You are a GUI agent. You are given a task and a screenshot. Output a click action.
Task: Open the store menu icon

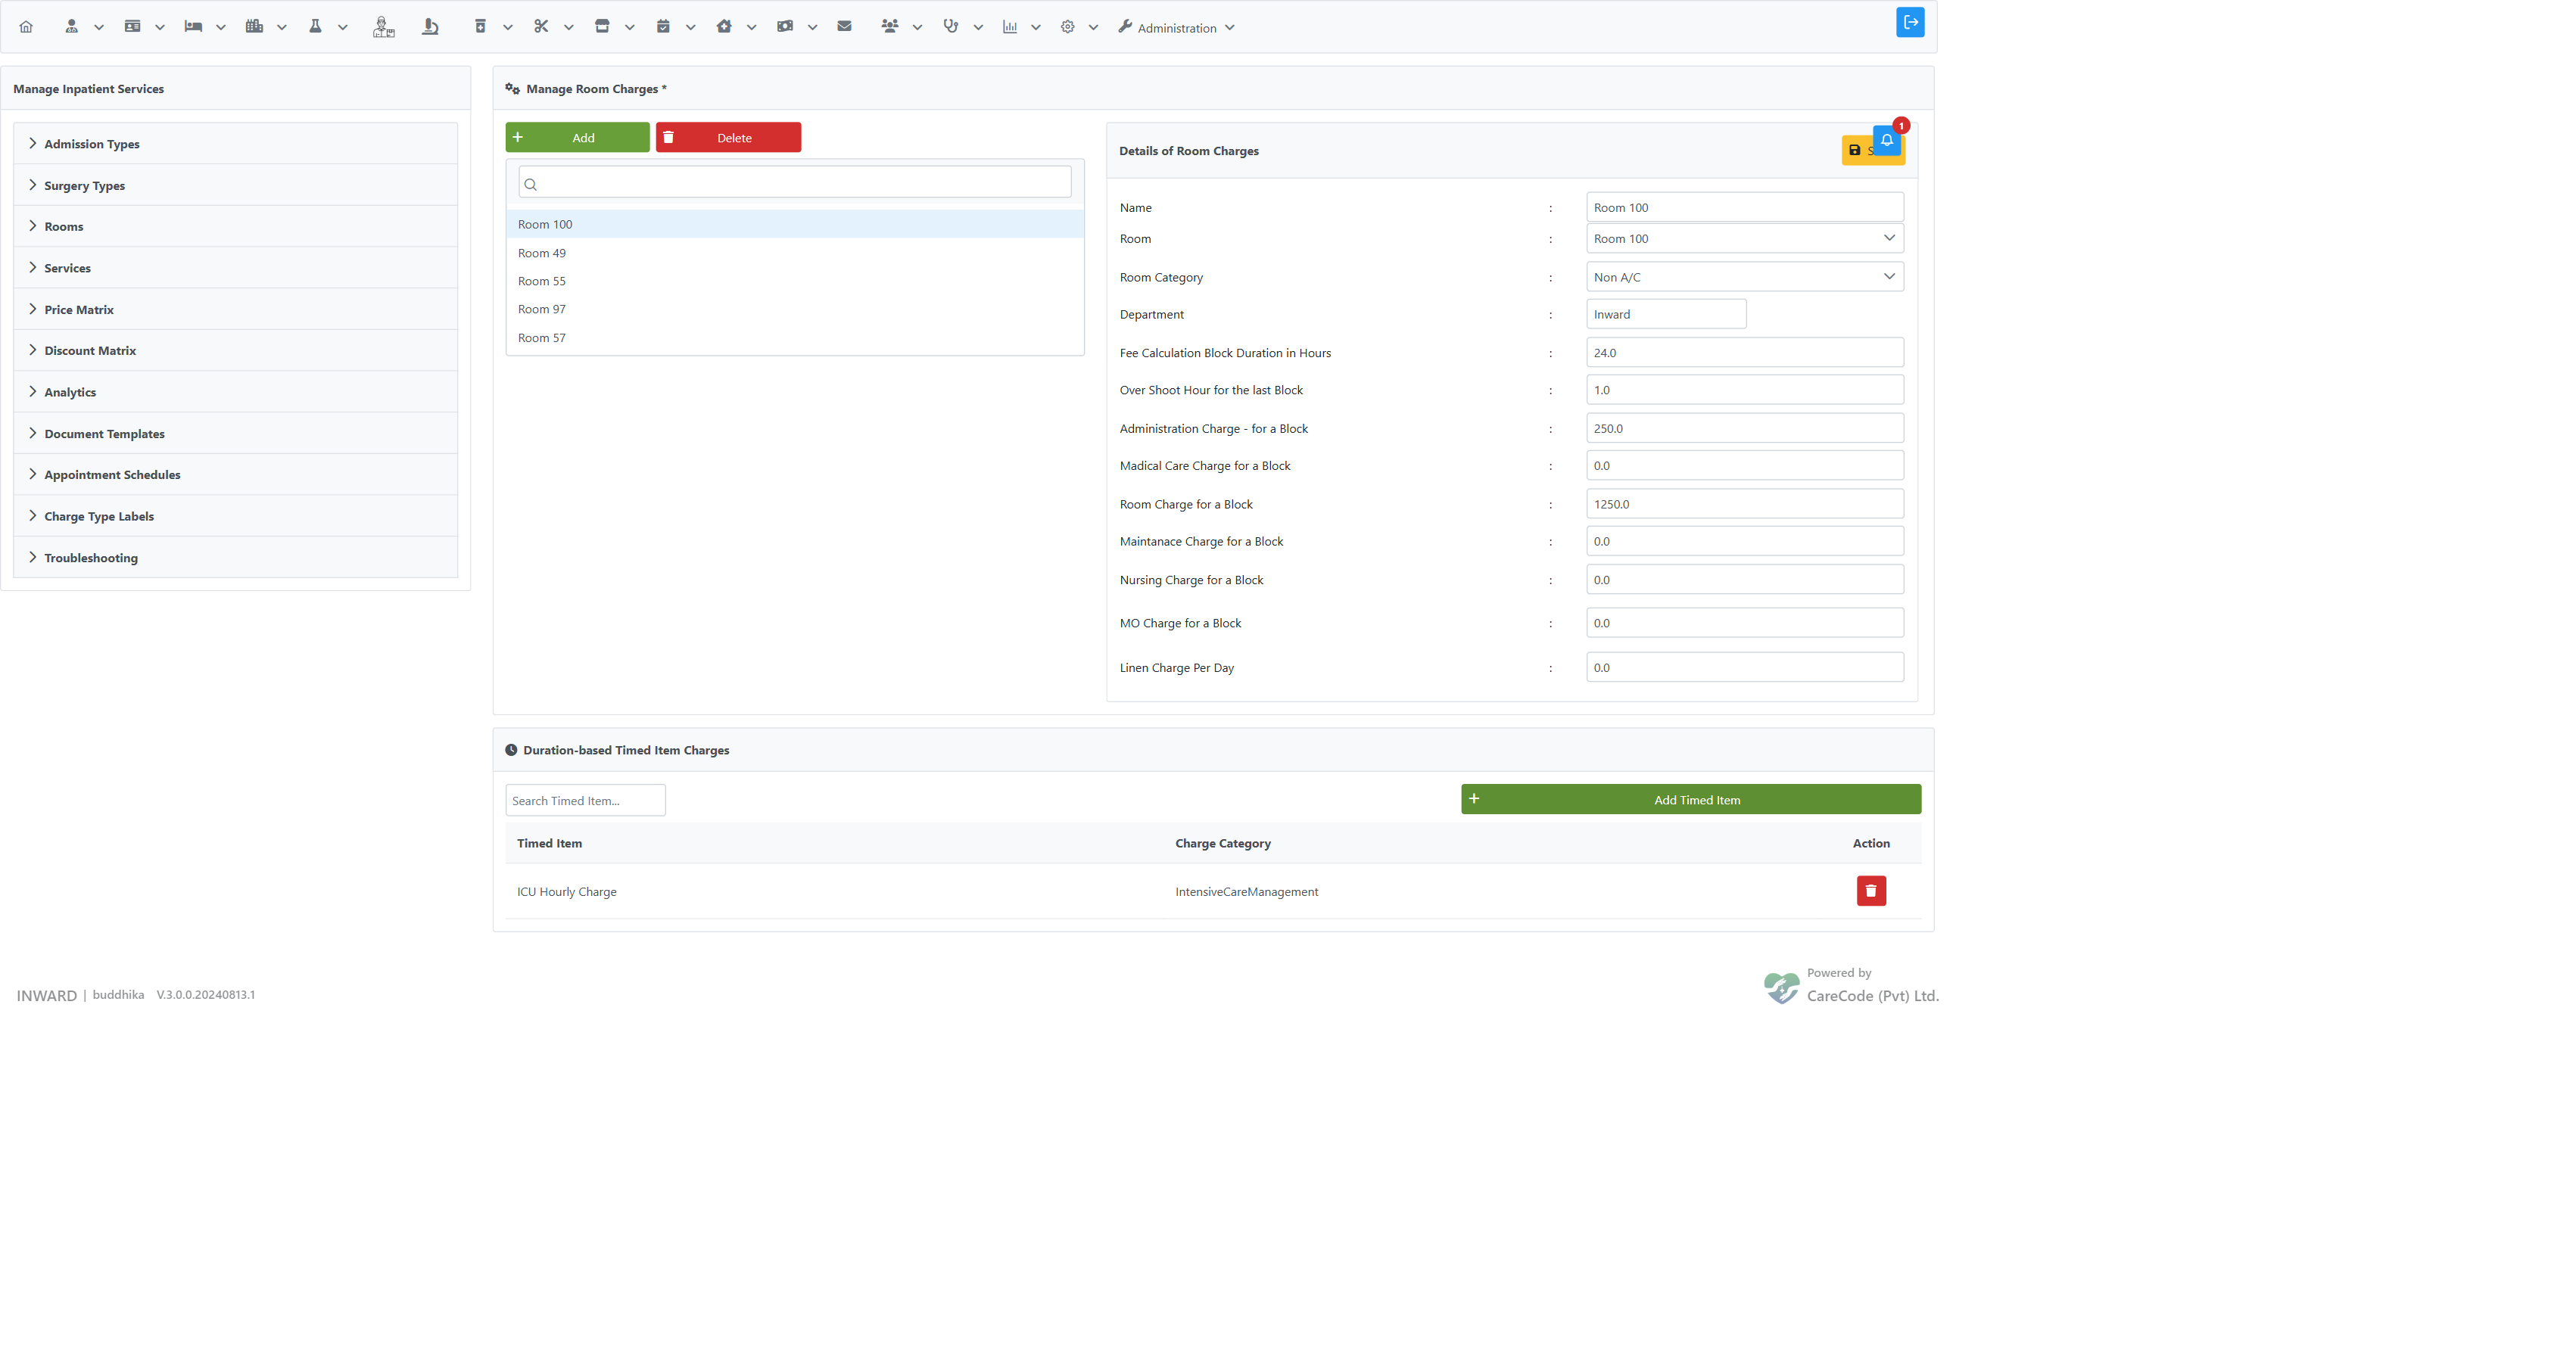(602, 27)
